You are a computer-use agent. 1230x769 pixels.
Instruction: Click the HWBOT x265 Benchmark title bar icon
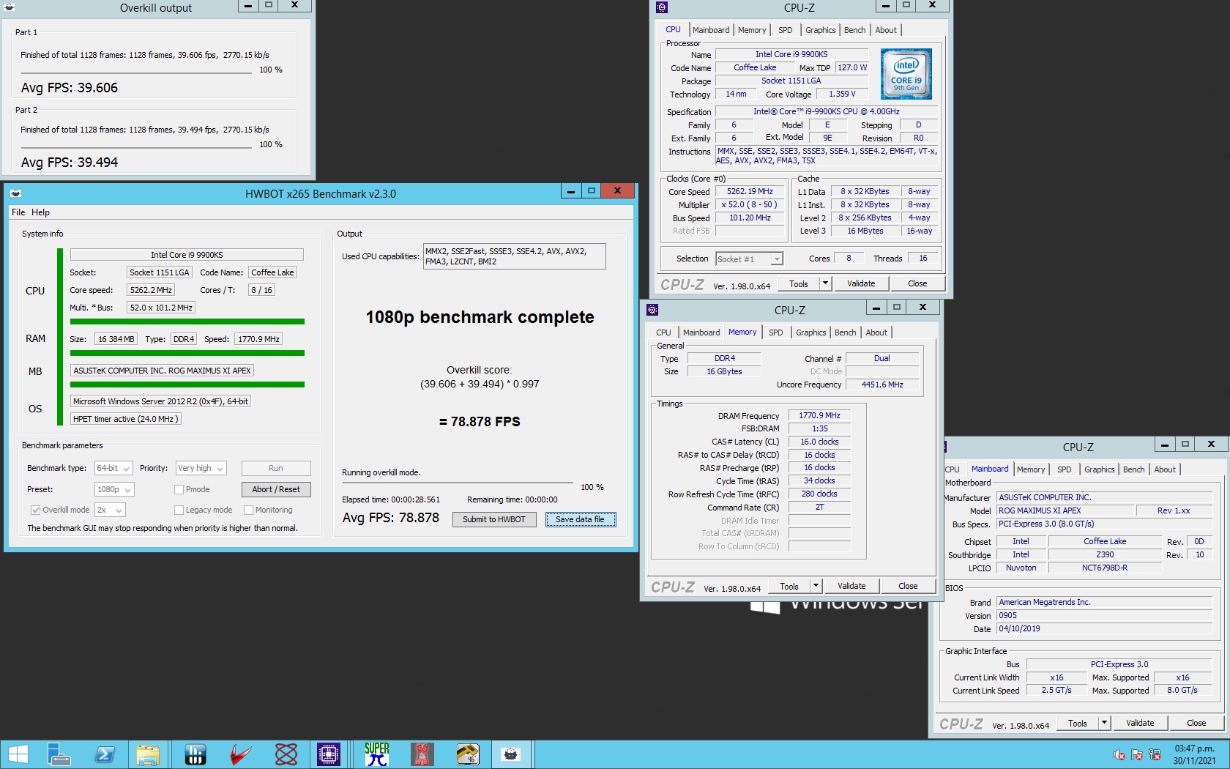point(16,193)
